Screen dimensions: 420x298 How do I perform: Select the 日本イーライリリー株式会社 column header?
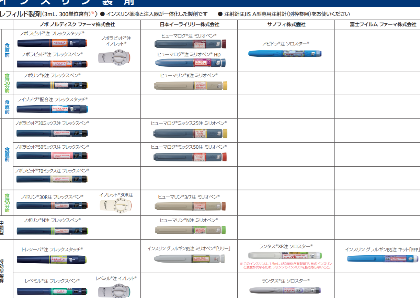189,24
